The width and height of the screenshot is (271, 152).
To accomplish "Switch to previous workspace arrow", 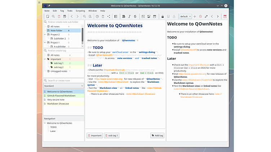I will 212,17.
